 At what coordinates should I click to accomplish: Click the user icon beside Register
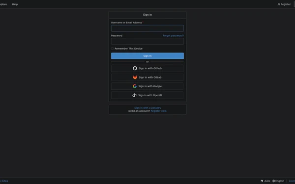[x=279, y=4]
